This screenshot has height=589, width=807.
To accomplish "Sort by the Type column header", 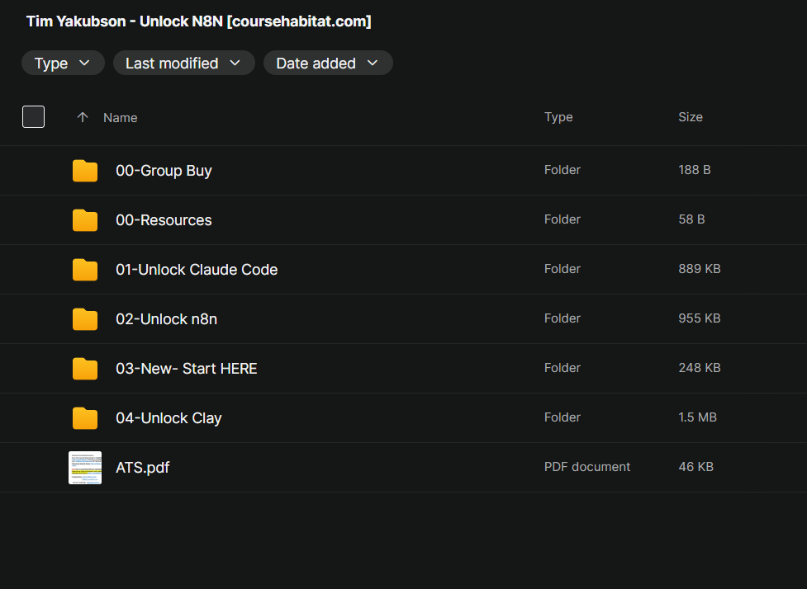I will (558, 117).
